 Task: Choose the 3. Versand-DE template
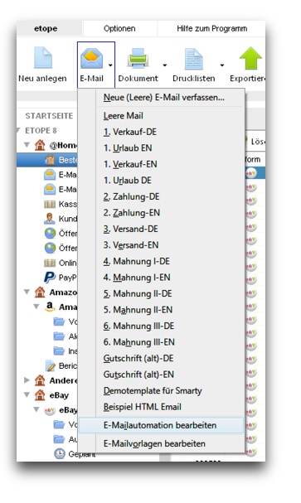pos(131,229)
